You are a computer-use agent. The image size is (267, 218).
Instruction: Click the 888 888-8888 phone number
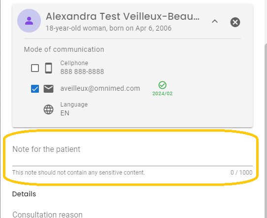click(x=82, y=72)
